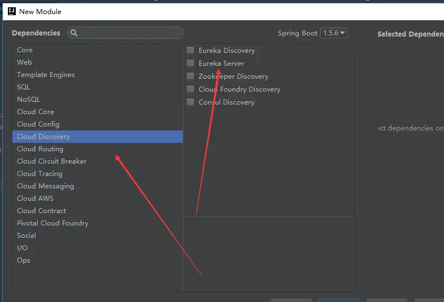The width and height of the screenshot is (444, 302).
Task: Enable the Eureka Server dependency checkbox
Action: (x=191, y=63)
